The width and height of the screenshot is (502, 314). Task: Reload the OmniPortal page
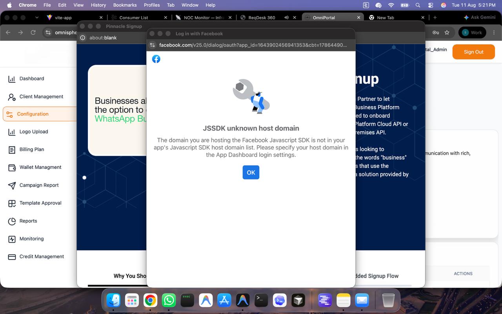pyautogui.click(x=33, y=33)
